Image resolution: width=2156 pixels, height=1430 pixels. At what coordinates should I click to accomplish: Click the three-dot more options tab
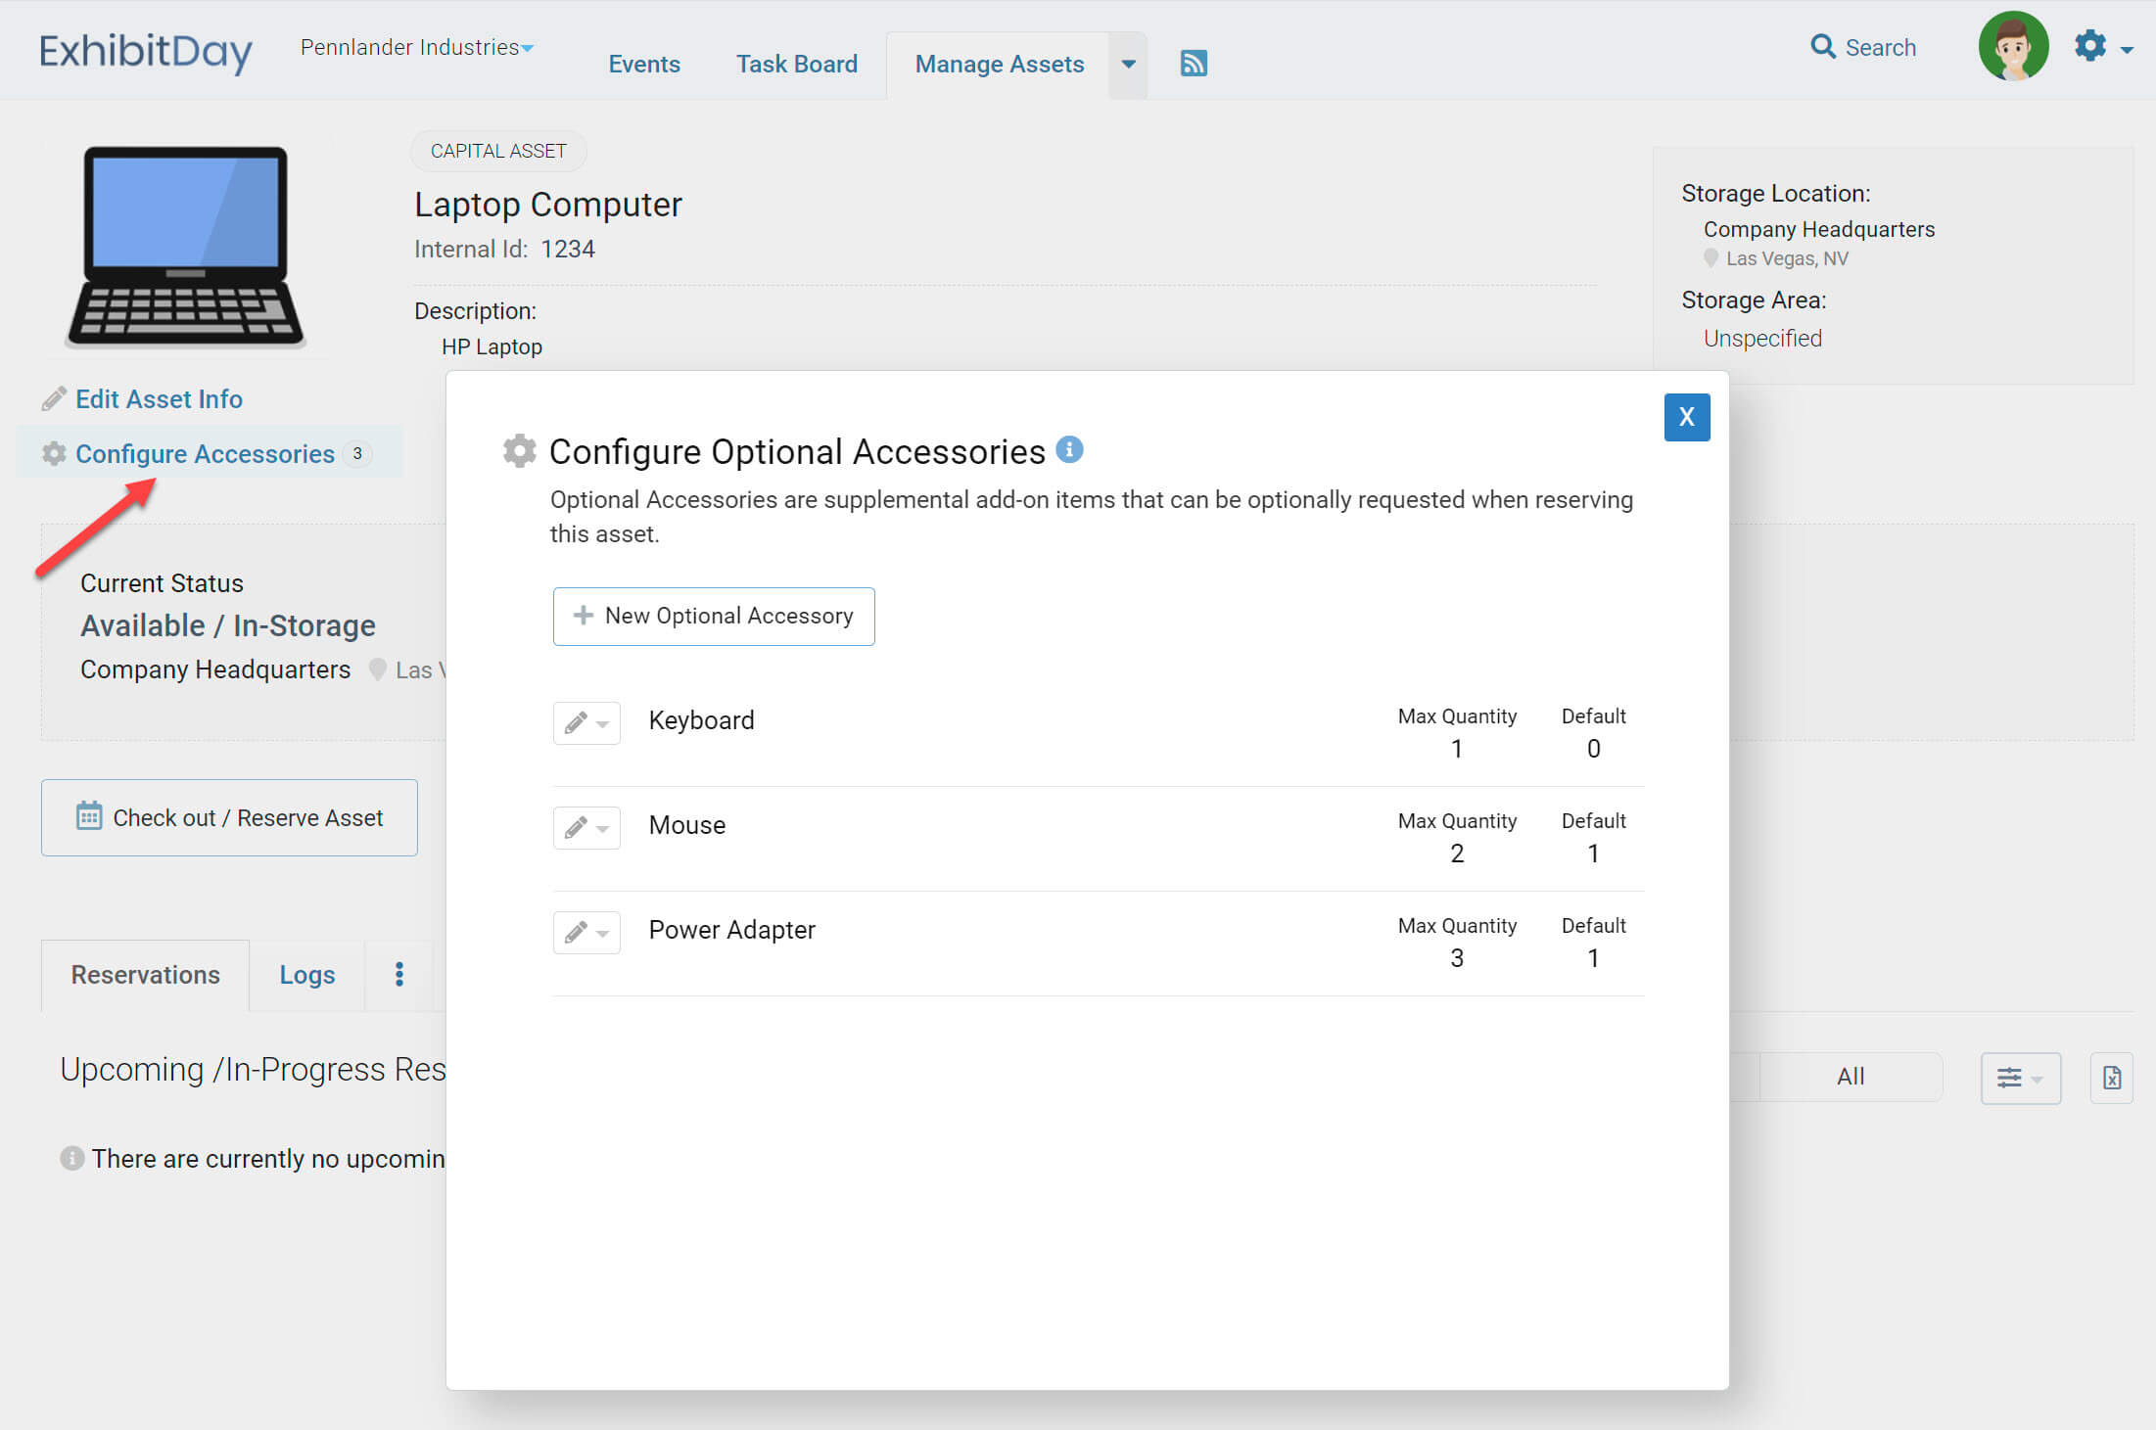point(398,974)
